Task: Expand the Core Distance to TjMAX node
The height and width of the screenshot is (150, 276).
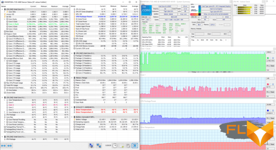Action: tap(5, 112)
